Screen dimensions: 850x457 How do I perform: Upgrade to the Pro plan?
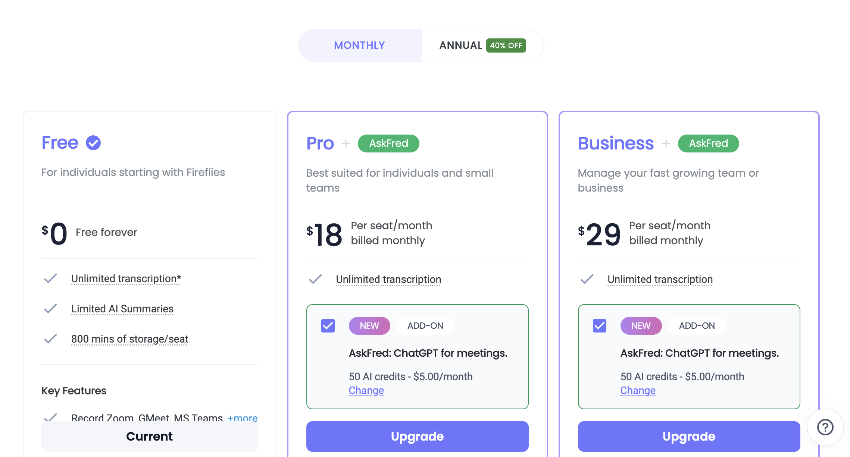coord(417,436)
